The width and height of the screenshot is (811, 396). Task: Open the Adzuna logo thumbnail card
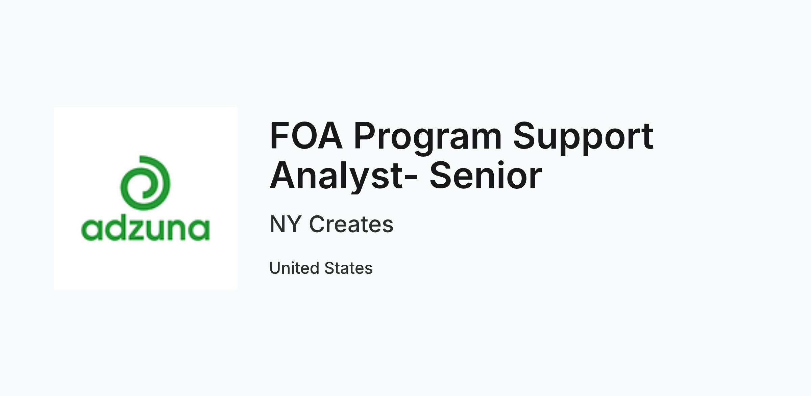click(145, 198)
